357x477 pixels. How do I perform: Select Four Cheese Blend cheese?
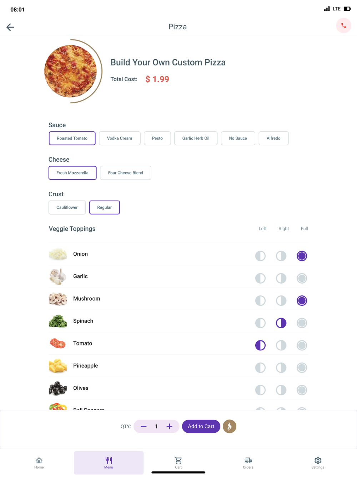(x=125, y=173)
